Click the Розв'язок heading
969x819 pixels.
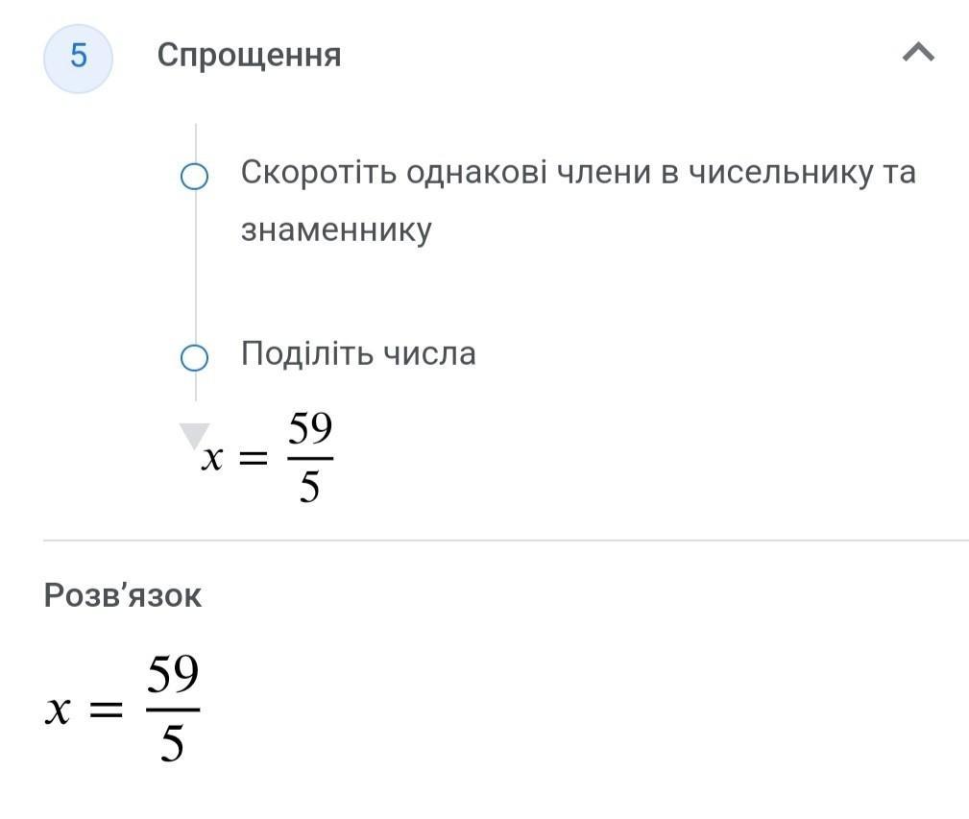point(123,595)
